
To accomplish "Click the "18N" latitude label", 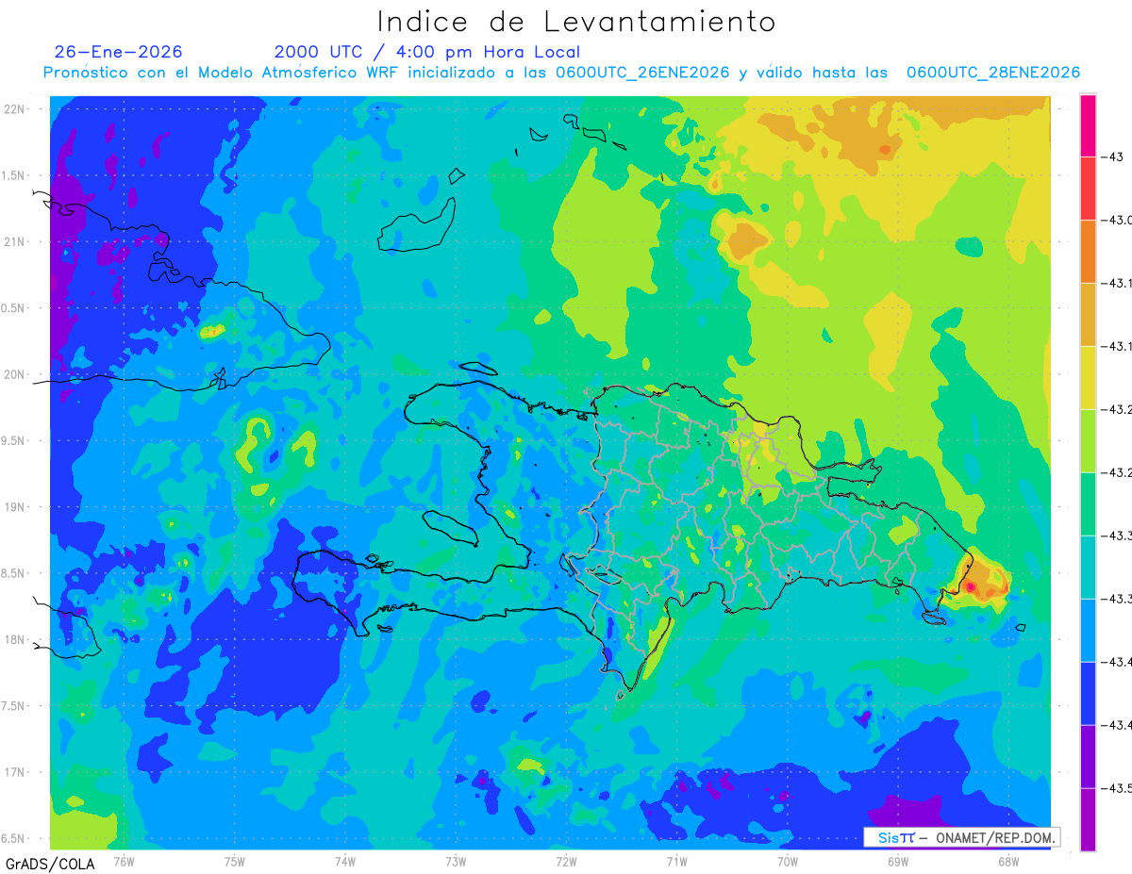I will [x=15, y=639].
